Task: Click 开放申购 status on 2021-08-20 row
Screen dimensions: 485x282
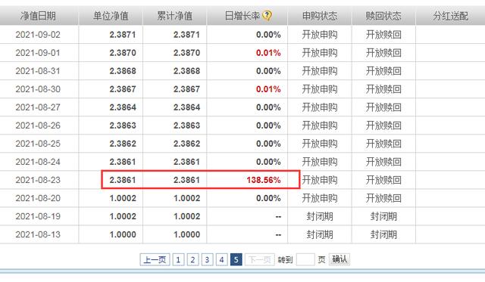Action: pyautogui.click(x=320, y=198)
